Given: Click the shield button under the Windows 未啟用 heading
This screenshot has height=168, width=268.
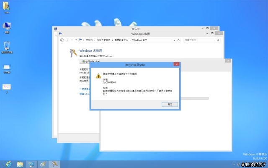Looking at the screenshot, I should 90,62.
